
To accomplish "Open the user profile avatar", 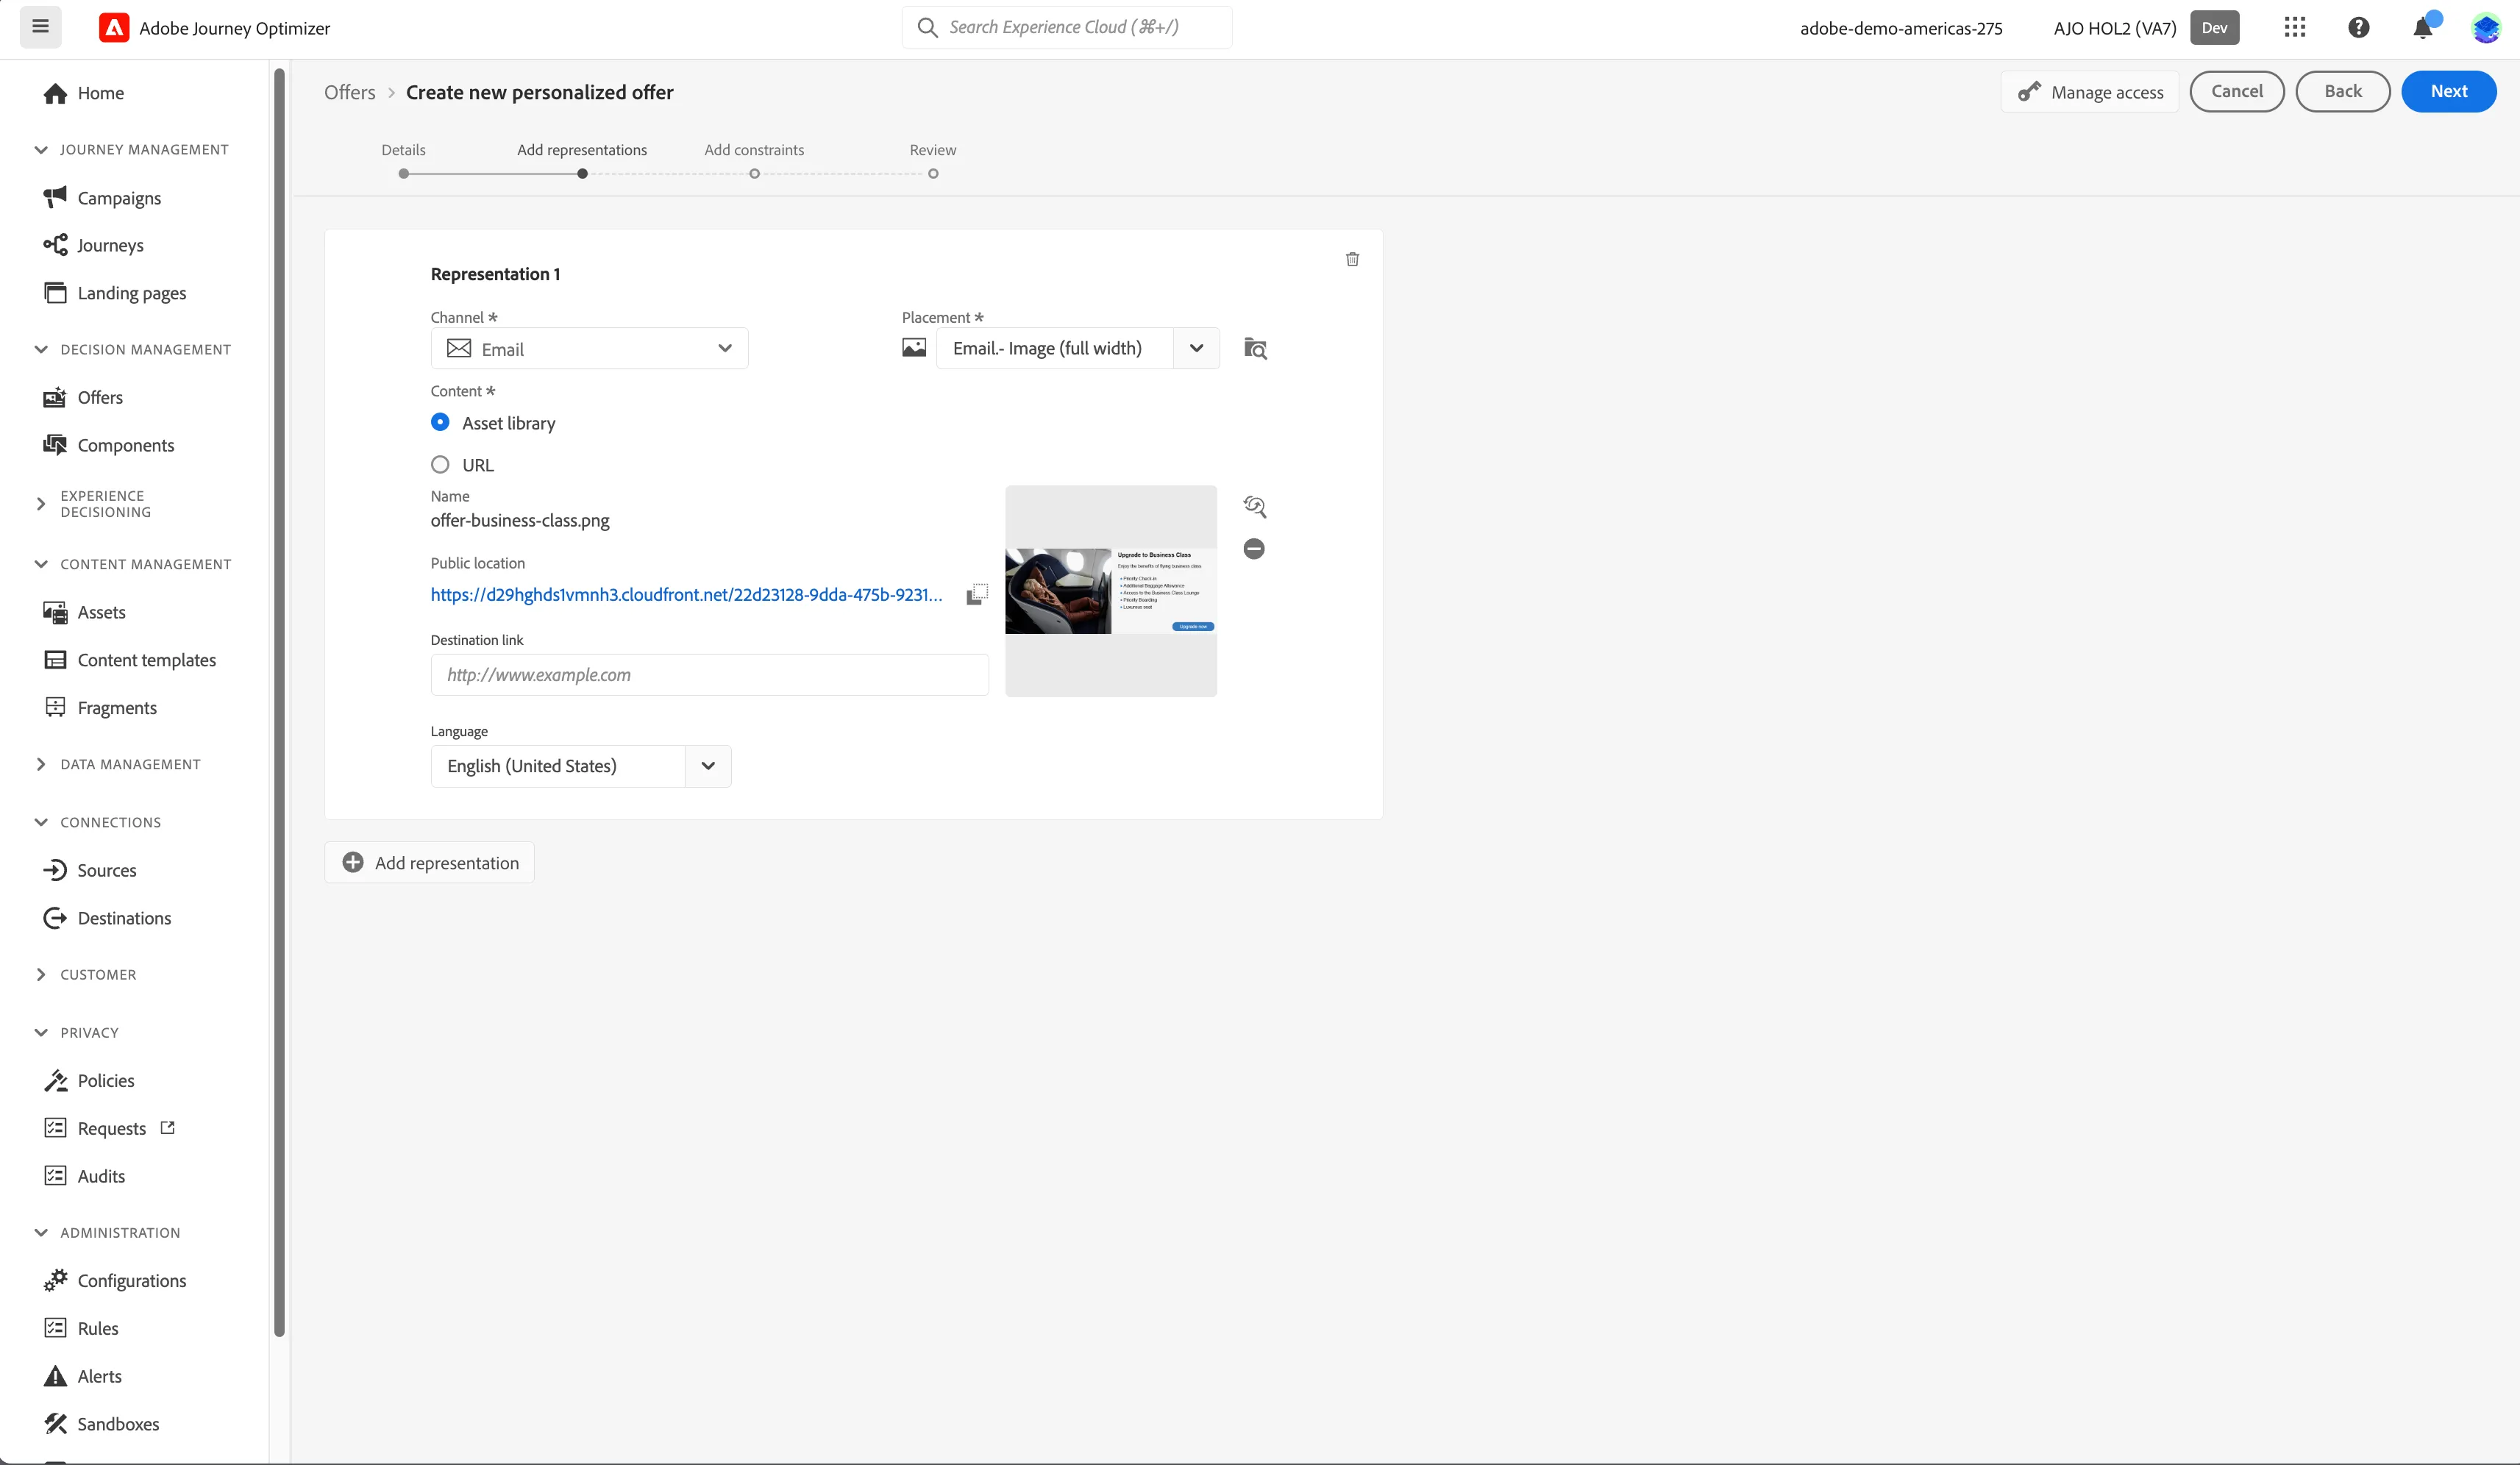I will coord(2486,27).
